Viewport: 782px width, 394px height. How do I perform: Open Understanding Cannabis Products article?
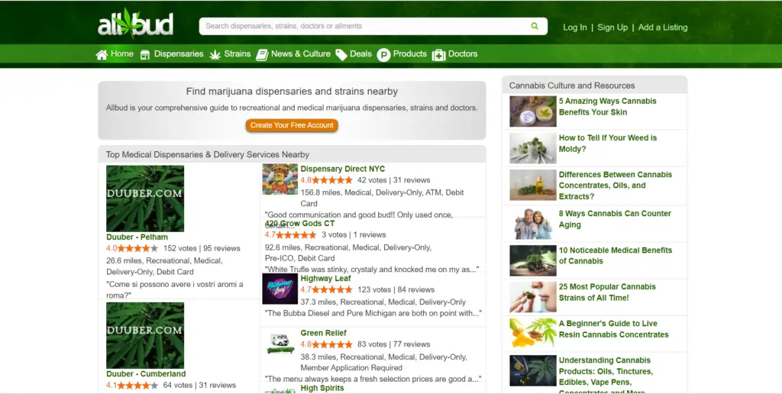click(606, 374)
